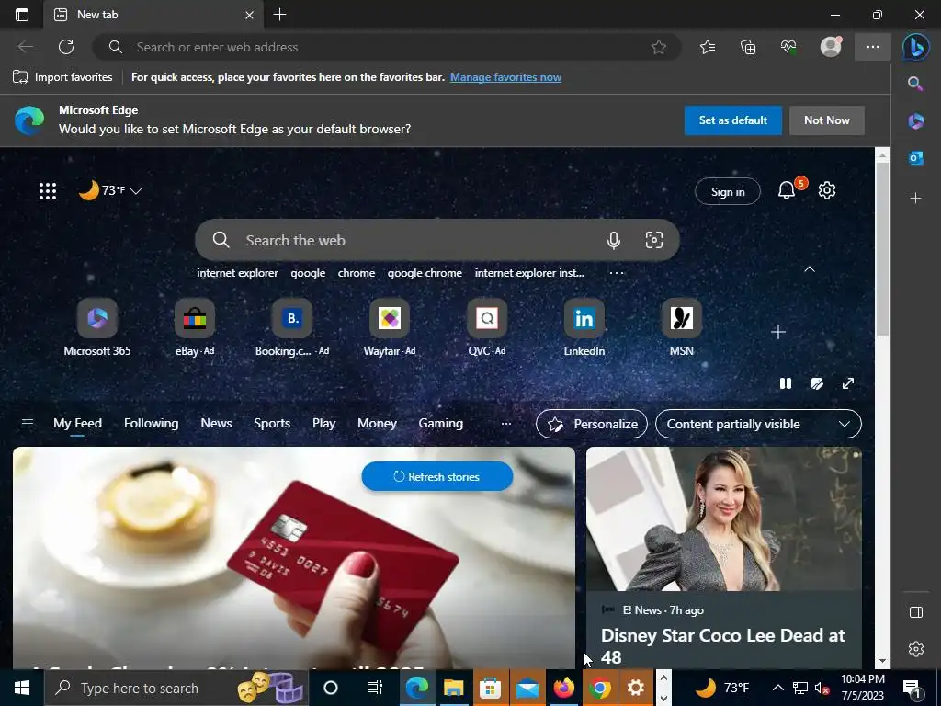Screen dimensions: 941x706
Task: Open page settings gear icon
Action: coord(827,190)
